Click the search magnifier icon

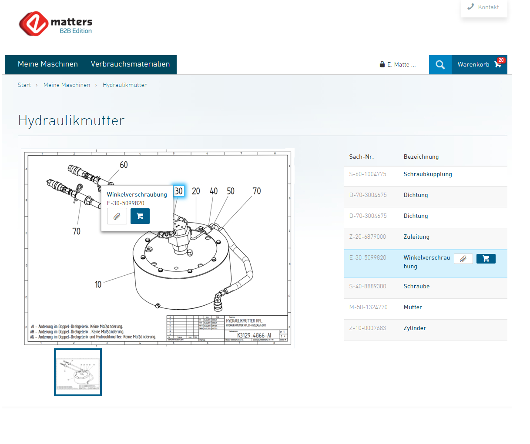tap(440, 65)
